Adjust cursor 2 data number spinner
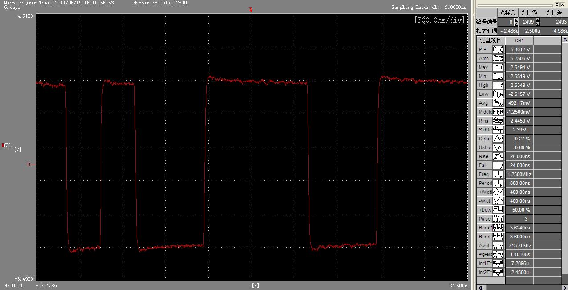The height and width of the screenshot is (290, 568). pyautogui.click(x=537, y=21)
